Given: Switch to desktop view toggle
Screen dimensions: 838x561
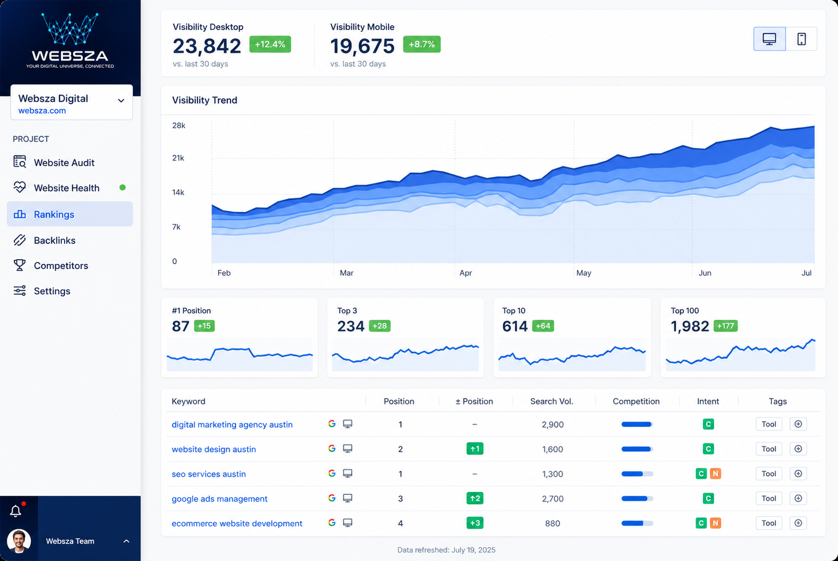Looking at the screenshot, I should 769,39.
